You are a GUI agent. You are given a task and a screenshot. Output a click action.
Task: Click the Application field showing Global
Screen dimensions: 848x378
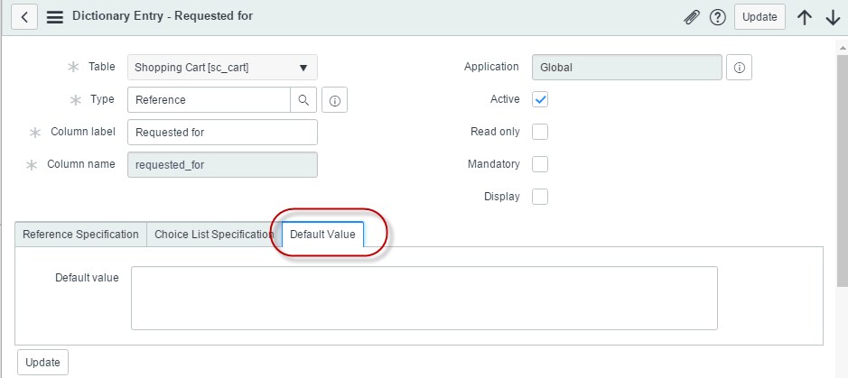pyautogui.click(x=627, y=68)
